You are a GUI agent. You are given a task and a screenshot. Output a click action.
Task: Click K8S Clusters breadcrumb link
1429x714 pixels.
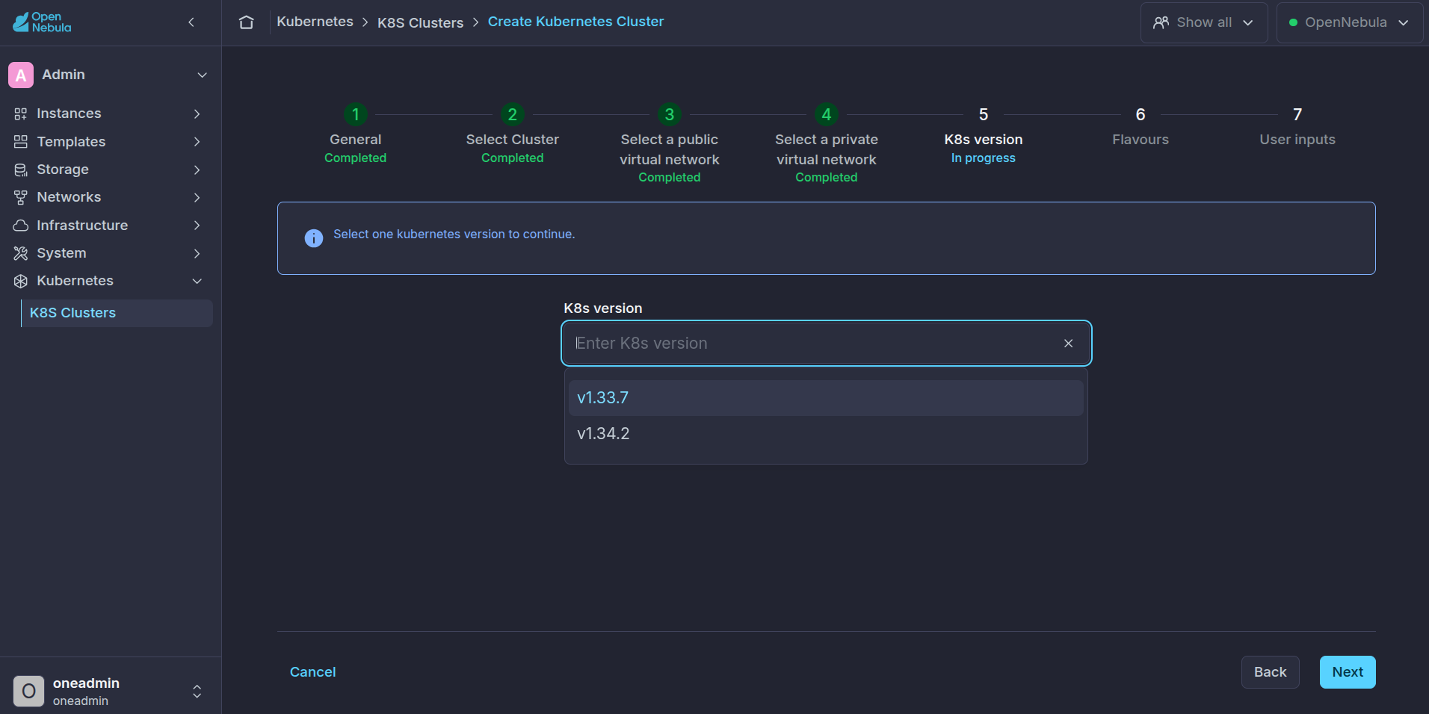coord(420,22)
